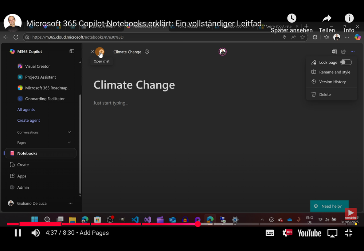Click the Climate Change page title heading
364x251 pixels.
tap(134, 85)
